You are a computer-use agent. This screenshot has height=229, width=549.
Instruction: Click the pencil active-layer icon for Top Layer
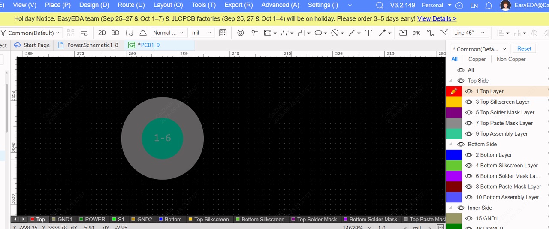tap(454, 91)
